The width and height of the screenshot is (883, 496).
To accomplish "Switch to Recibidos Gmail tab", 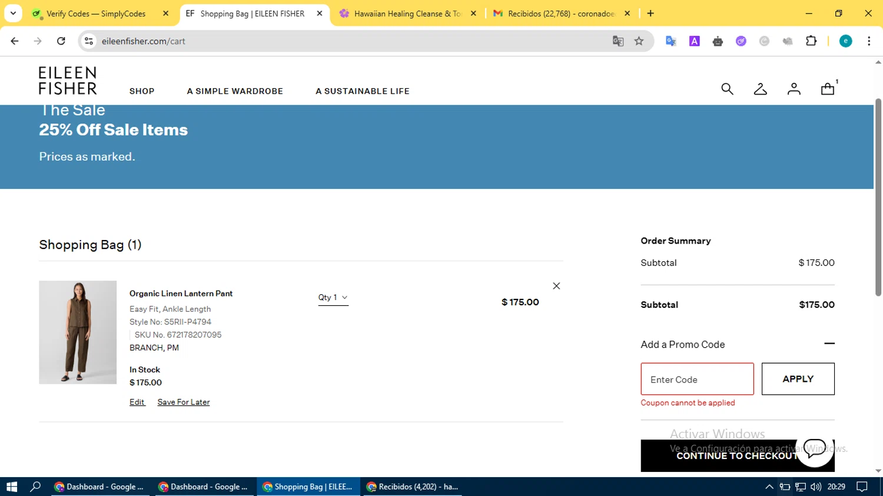I will coord(561,14).
